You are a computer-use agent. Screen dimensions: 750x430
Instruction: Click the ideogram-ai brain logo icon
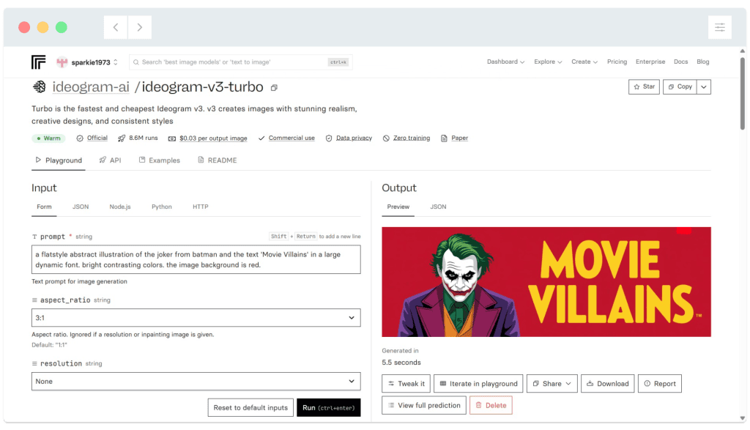point(40,87)
